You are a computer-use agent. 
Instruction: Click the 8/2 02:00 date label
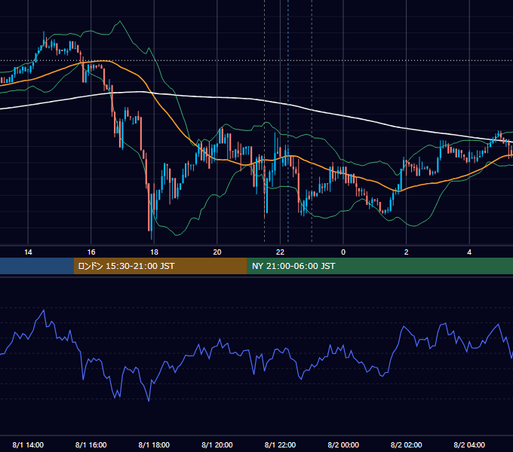[x=407, y=444]
